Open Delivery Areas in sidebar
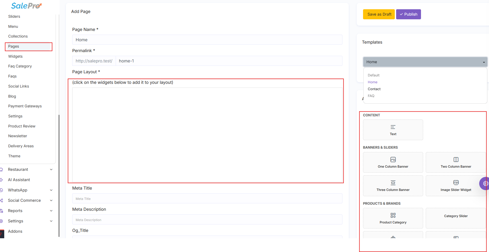 [x=21, y=146]
